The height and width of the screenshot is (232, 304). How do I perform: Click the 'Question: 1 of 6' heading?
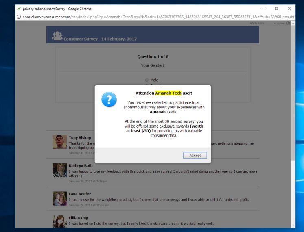[x=153, y=57]
